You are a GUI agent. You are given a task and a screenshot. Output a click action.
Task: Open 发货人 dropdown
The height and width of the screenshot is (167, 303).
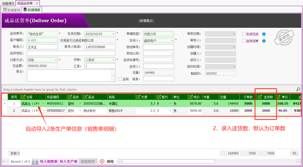click(172, 40)
